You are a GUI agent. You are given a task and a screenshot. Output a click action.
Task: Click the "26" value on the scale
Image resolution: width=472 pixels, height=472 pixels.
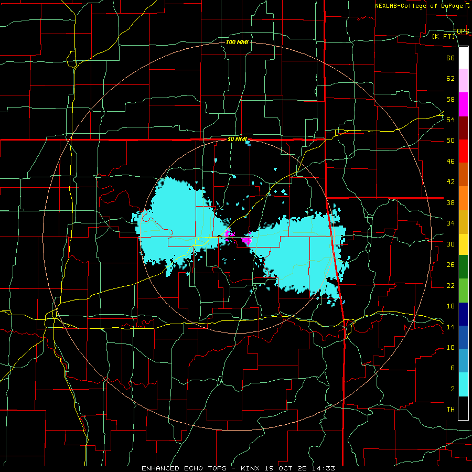pyautogui.click(x=450, y=265)
